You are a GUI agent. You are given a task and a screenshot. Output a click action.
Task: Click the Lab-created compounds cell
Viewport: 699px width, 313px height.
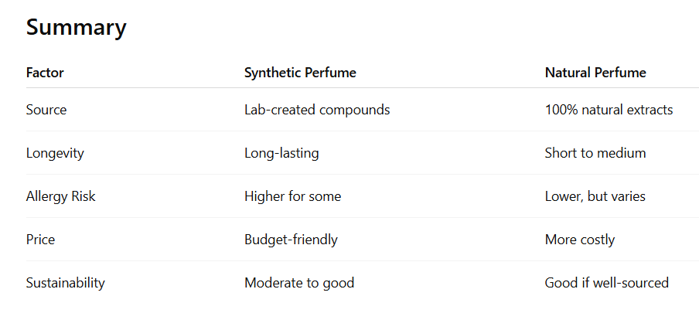tap(317, 110)
